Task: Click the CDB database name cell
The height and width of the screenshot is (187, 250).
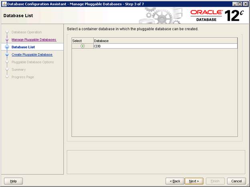Action: pyautogui.click(x=165, y=46)
